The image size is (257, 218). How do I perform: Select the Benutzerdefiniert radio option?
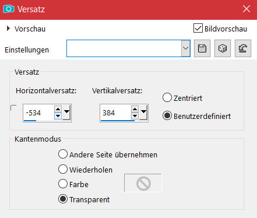167,116
